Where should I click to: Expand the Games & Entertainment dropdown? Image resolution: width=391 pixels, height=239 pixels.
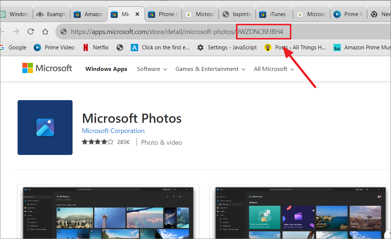tap(210, 69)
